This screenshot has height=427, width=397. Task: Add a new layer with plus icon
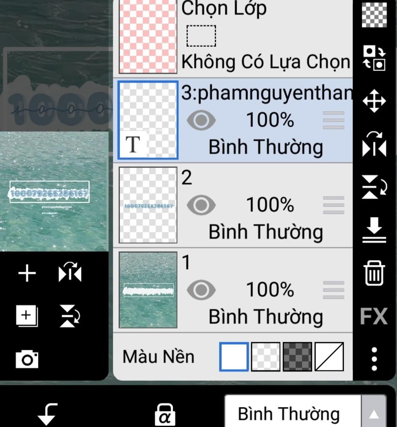(27, 273)
